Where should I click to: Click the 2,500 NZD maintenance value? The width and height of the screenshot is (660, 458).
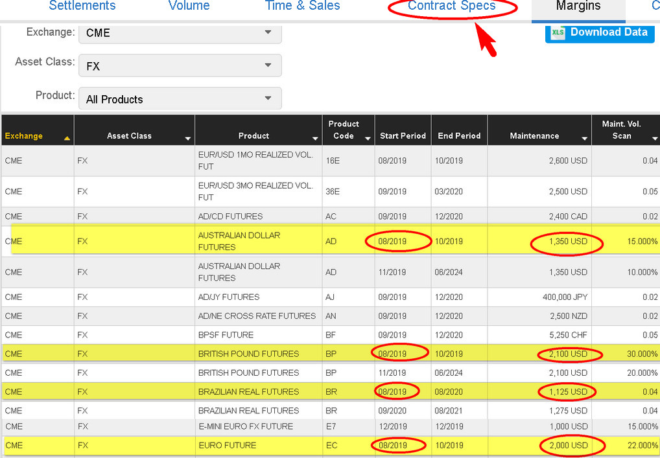point(569,316)
